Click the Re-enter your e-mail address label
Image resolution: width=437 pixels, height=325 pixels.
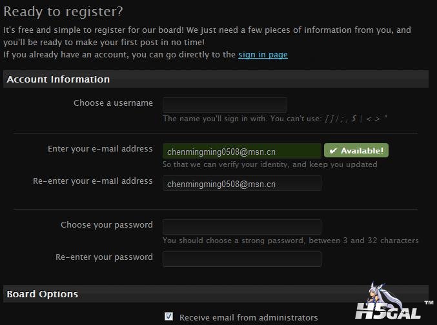(93, 181)
